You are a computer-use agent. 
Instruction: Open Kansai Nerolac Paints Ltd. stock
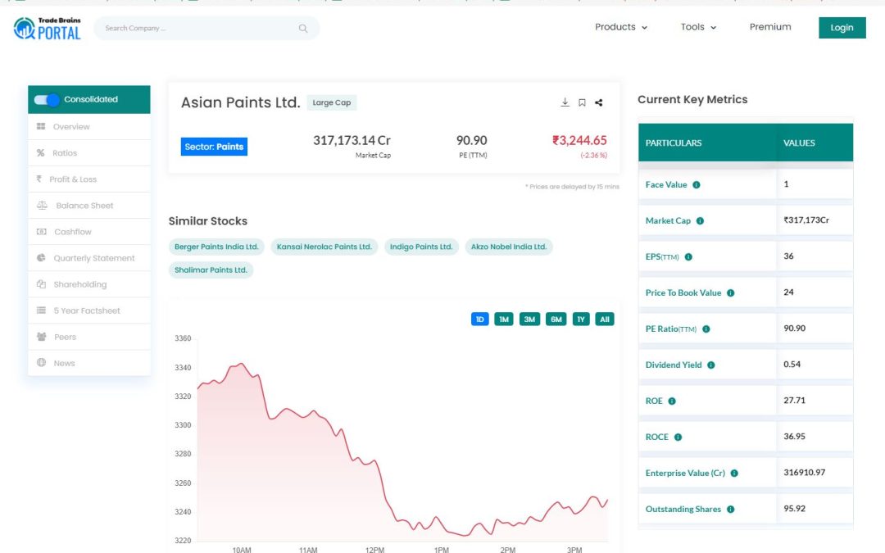[324, 247]
